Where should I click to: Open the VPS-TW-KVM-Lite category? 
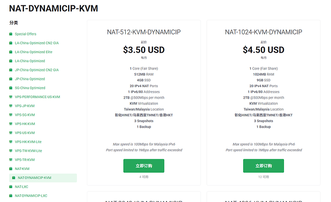(x=28, y=151)
